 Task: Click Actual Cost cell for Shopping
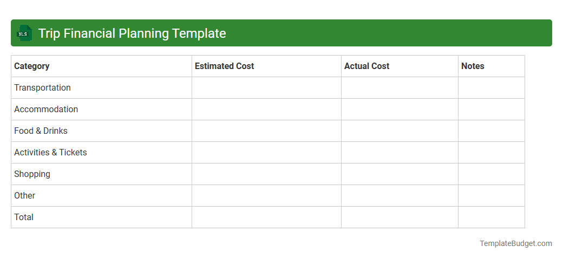[x=400, y=174]
